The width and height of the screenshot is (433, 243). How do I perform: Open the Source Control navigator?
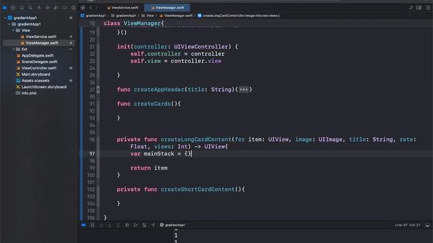(13, 7)
